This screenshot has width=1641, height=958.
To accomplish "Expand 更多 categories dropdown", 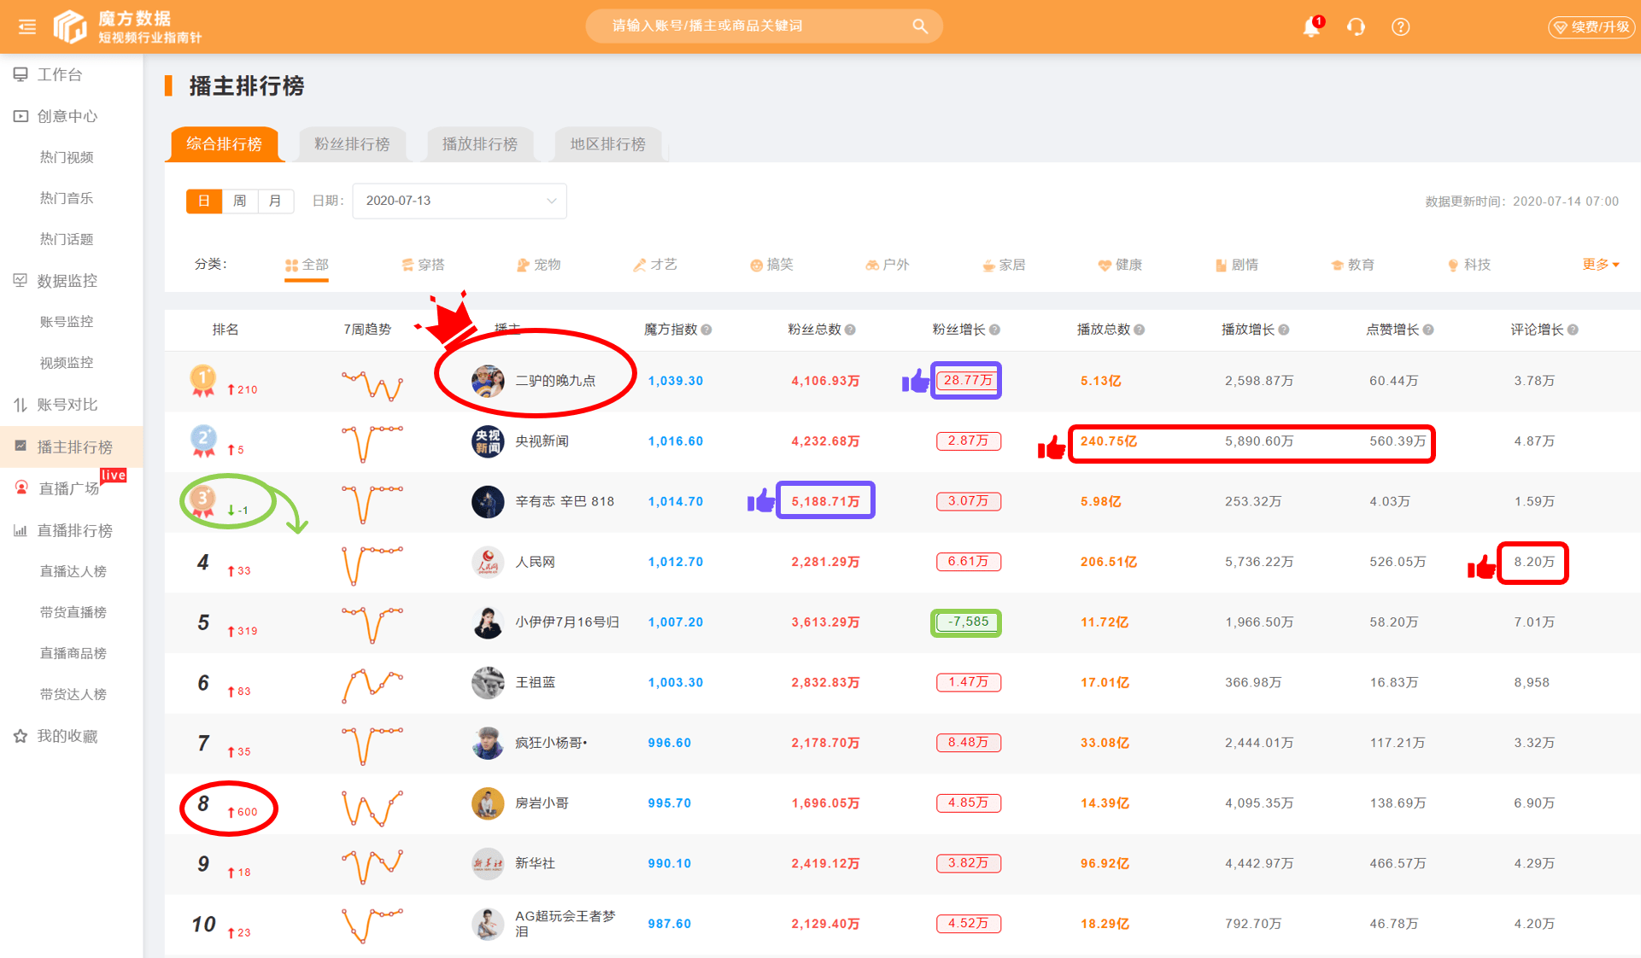I will pyautogui.click(x=1601, y=265).
